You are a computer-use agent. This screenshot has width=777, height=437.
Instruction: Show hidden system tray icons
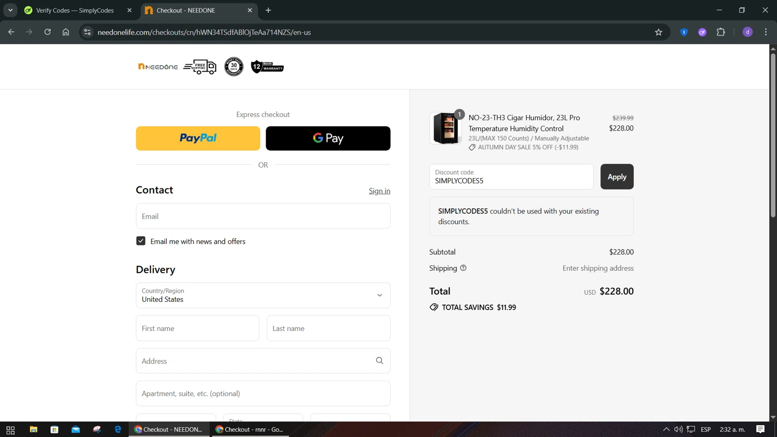(666, 429)
